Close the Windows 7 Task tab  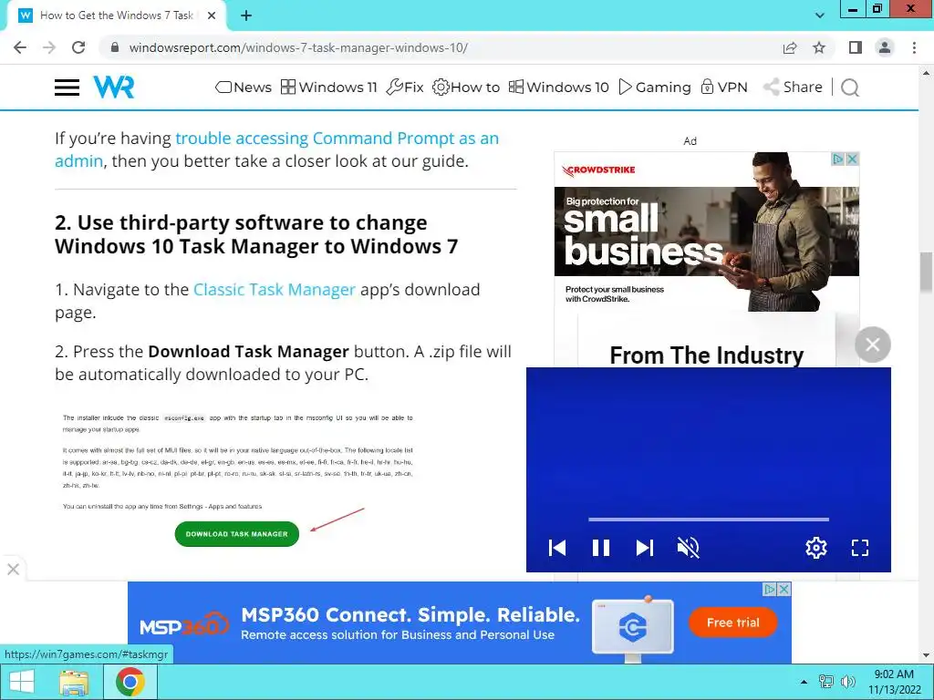[x=212, y=15]
